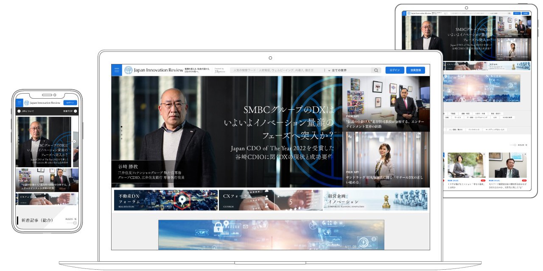The width and height of the screenshot is (543, 271).
Task: Click the マーケティング&セールス category link on tablet
Action: click(x=495, y=130)
